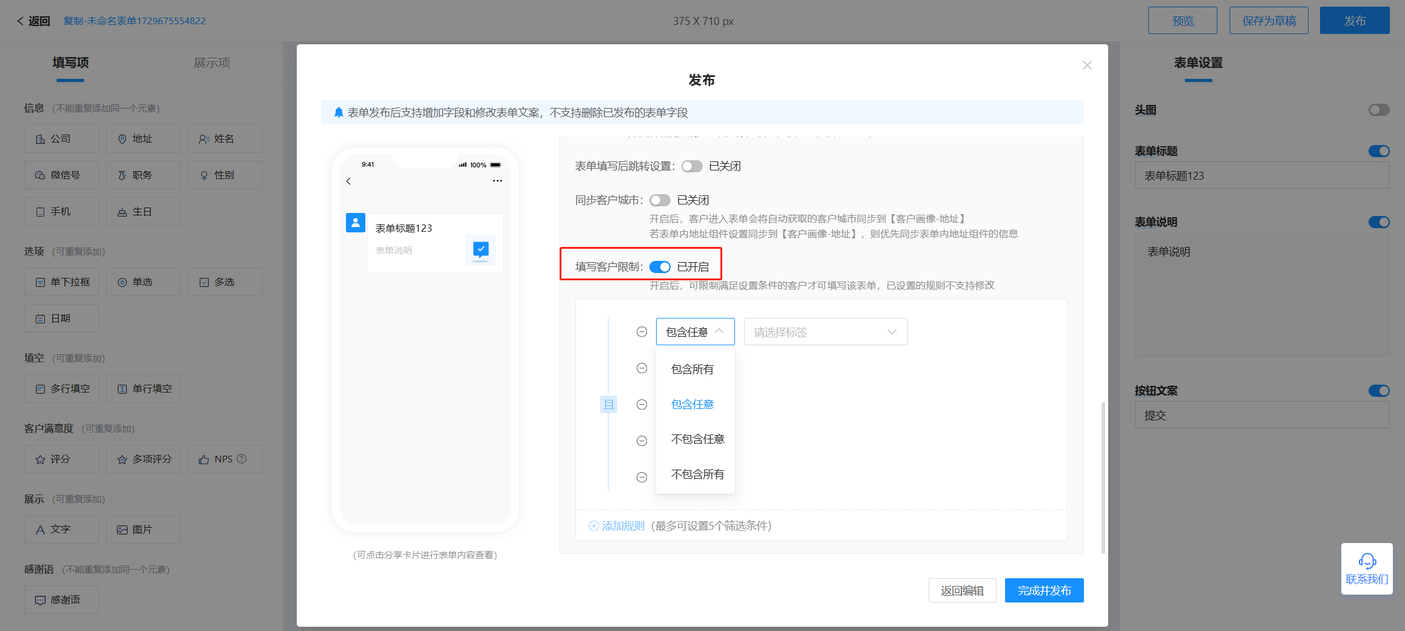Screen dimensions: 1405x631
Task: Toggle 同步客户城市 switch
Action: 660,200
